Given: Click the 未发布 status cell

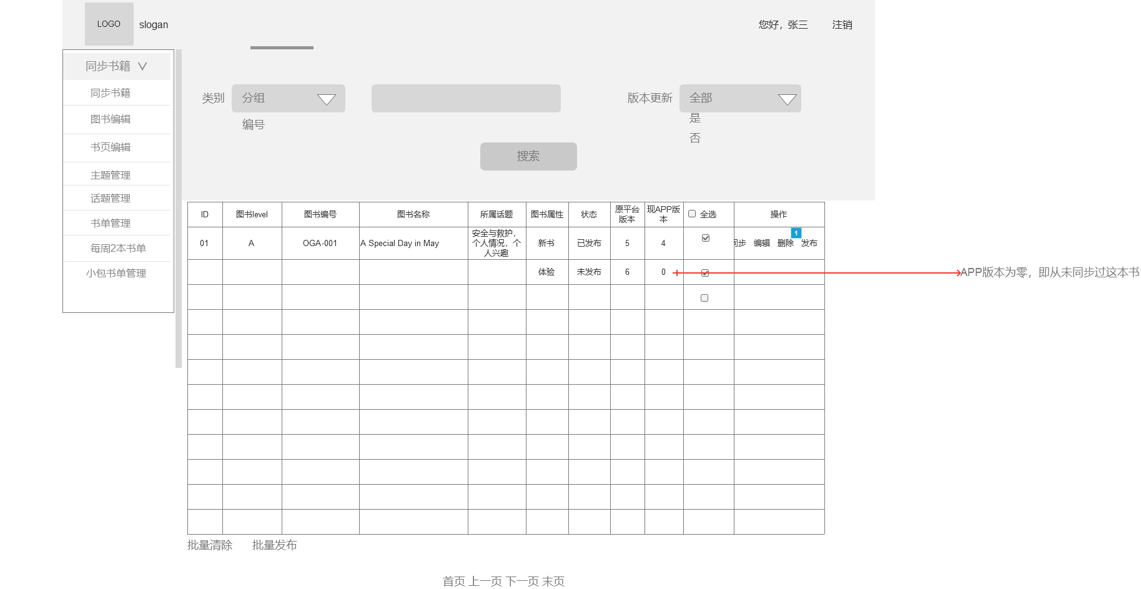Looking at the screenshot, I should pyautogui.click(x=589, y=272).
